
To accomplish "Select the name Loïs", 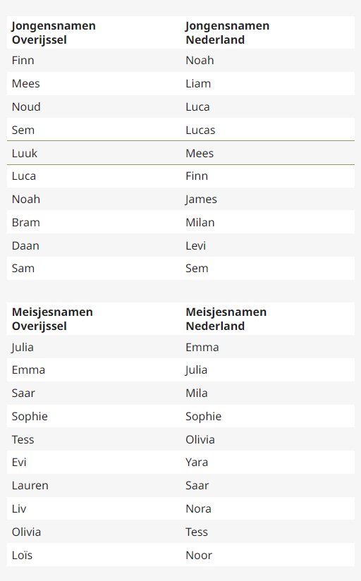I will (22, 556).
